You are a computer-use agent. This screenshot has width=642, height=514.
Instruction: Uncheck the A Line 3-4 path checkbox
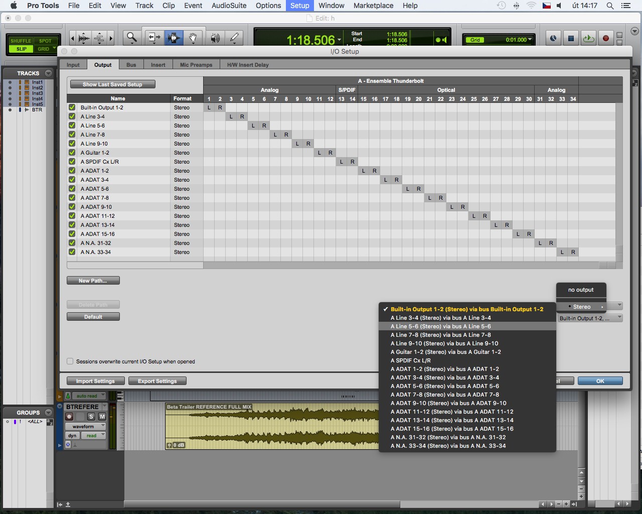(72, 116)
